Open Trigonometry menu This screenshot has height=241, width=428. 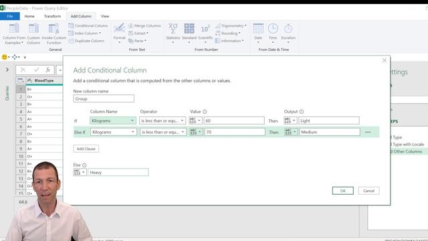[x=231, y=25]
